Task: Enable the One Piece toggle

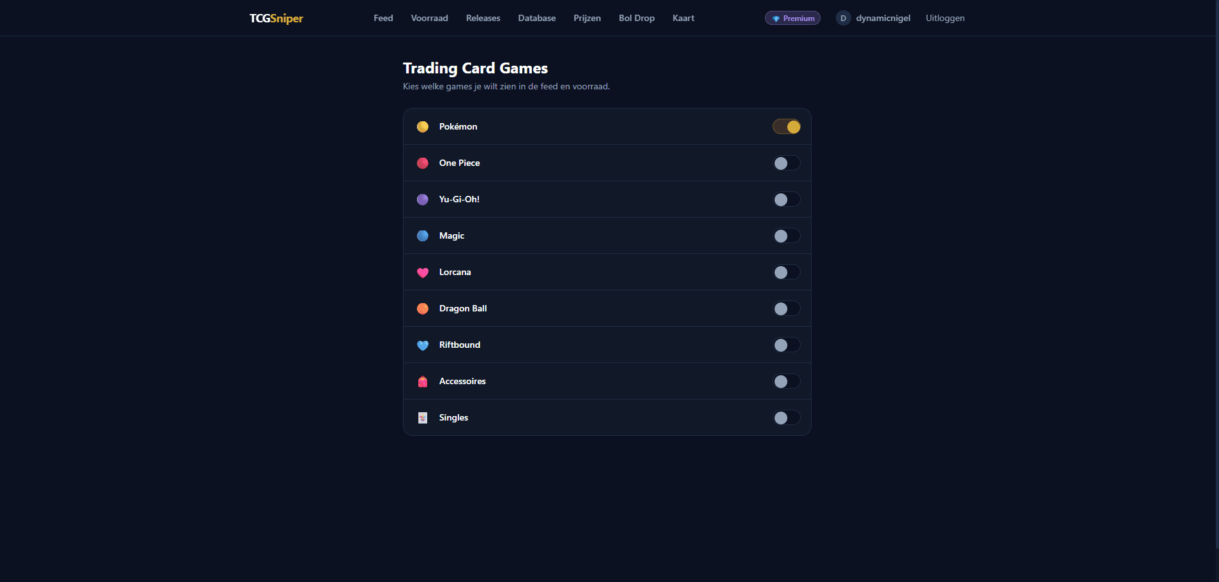Action: point(786,163)
